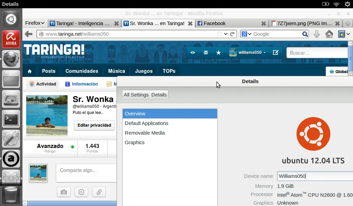Screen dimensions: 353x206
Task: Open the TOPs section
Action: [169, 71]
